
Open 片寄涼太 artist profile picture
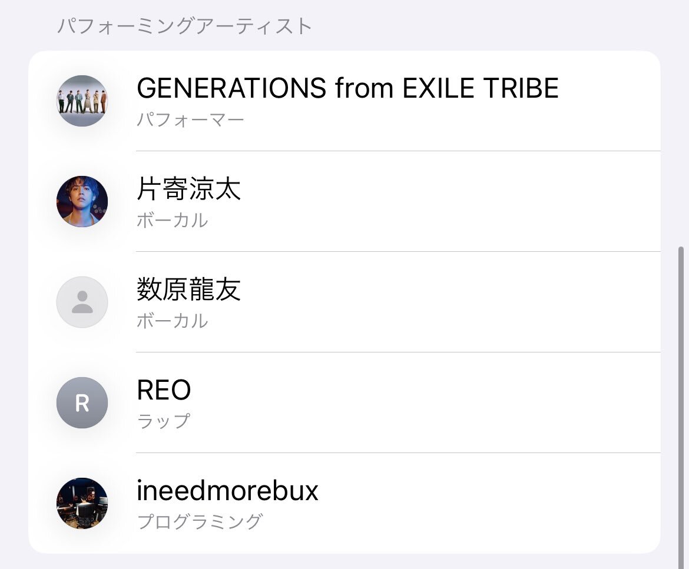(x=82, y=201)
